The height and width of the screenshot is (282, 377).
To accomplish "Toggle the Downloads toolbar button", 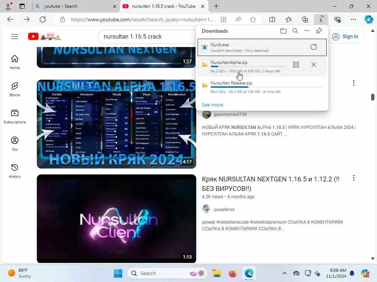I will click(321, 19).
